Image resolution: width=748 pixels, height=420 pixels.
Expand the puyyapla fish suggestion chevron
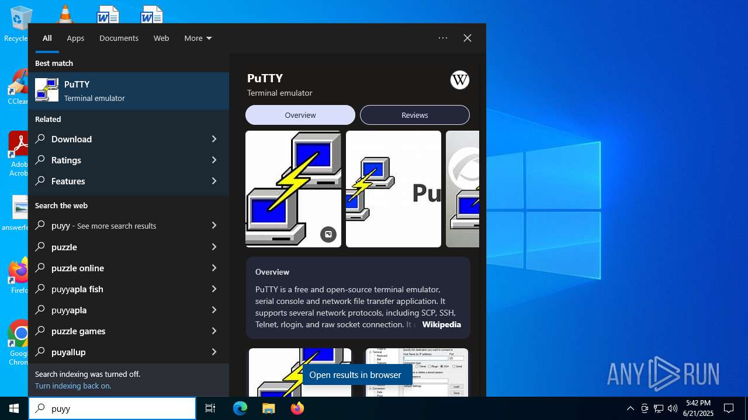tap(214, 289)
